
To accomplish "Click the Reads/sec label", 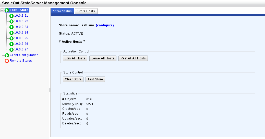I will [71, 114].
